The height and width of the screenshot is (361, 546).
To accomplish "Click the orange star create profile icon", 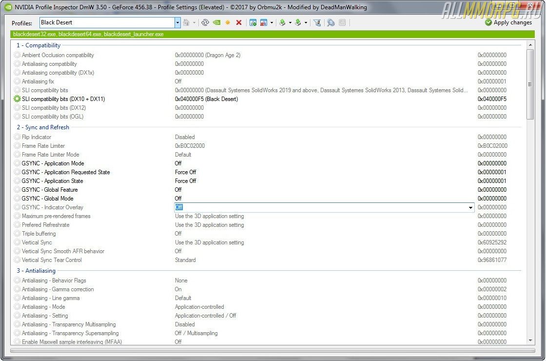I will point(228,22).
